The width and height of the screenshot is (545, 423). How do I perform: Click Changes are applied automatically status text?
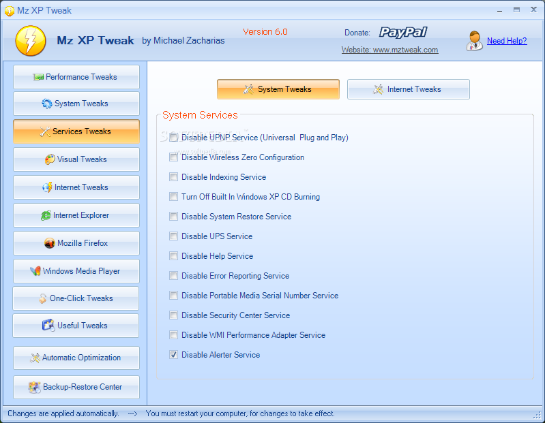63,413
